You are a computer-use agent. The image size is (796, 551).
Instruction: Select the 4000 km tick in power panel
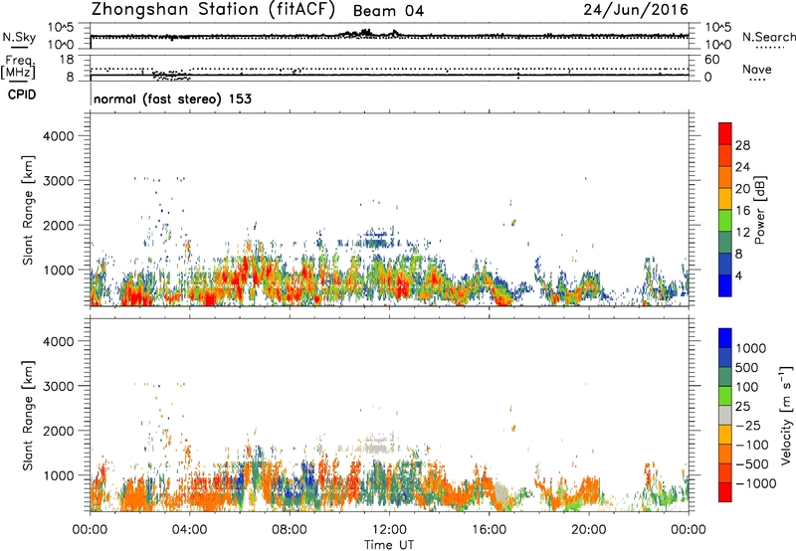coord(58,136)
